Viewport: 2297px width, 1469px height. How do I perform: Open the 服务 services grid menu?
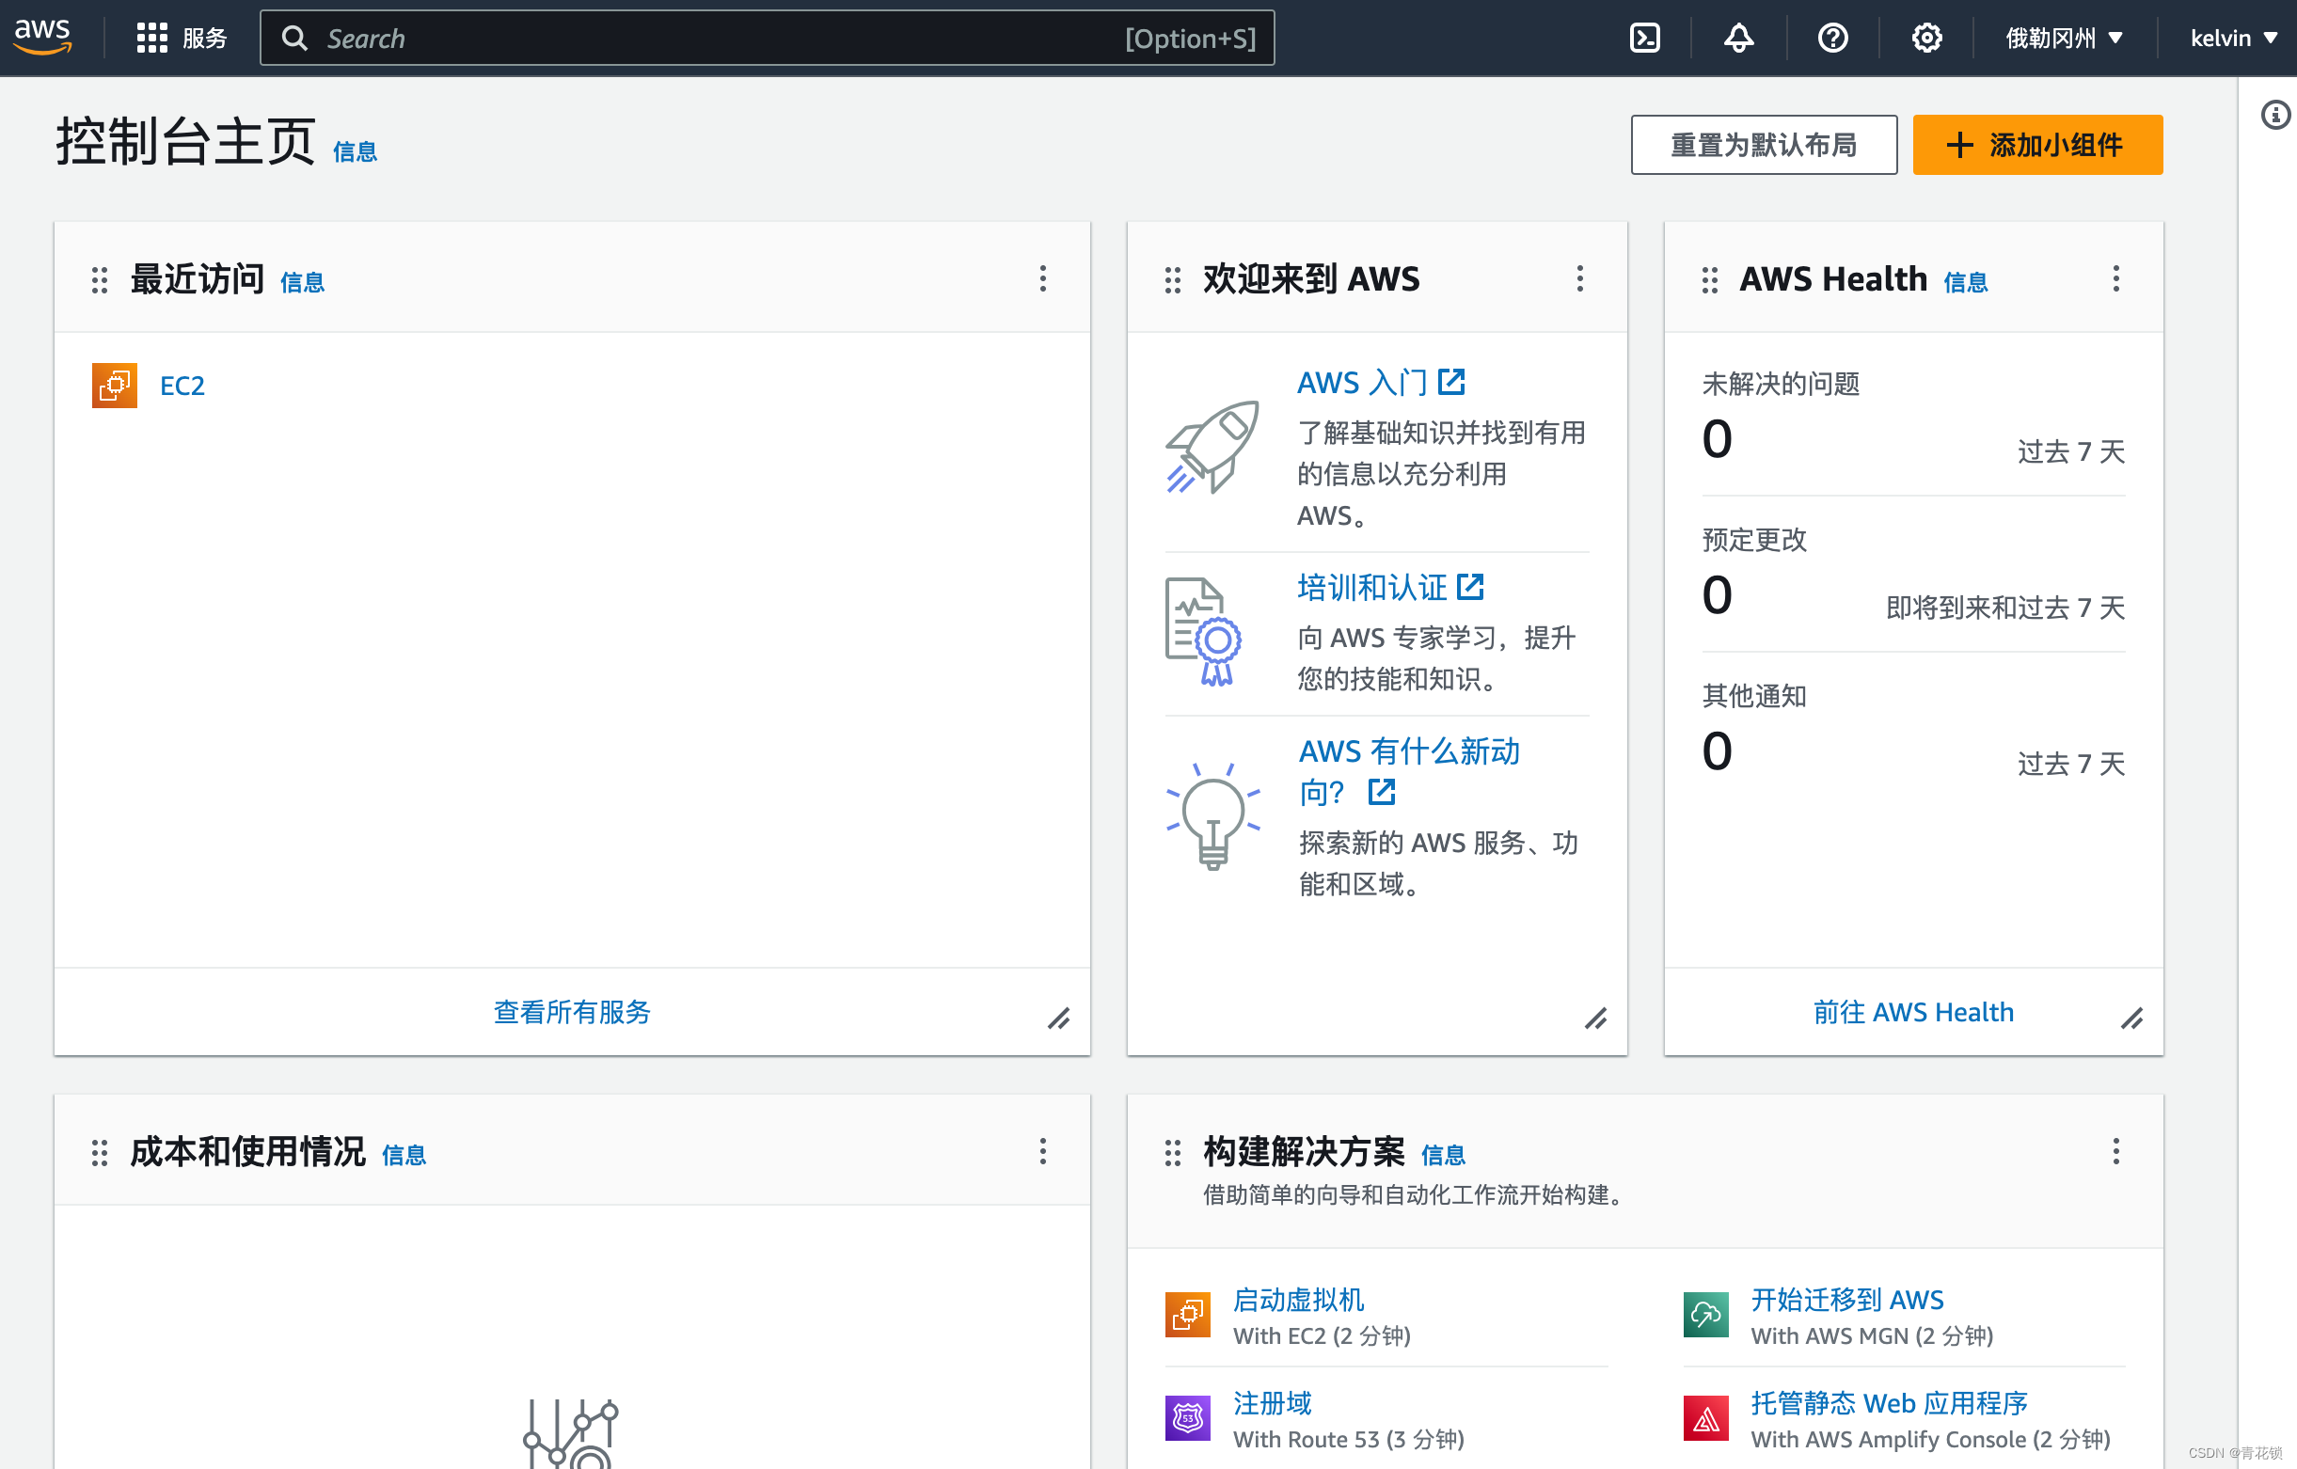click(182, 39)
